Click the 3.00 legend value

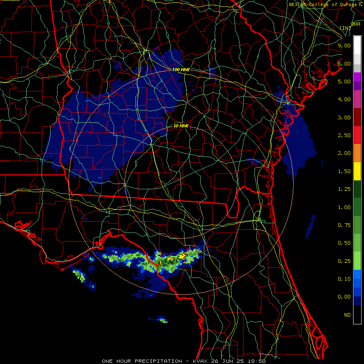coord(344,117)
